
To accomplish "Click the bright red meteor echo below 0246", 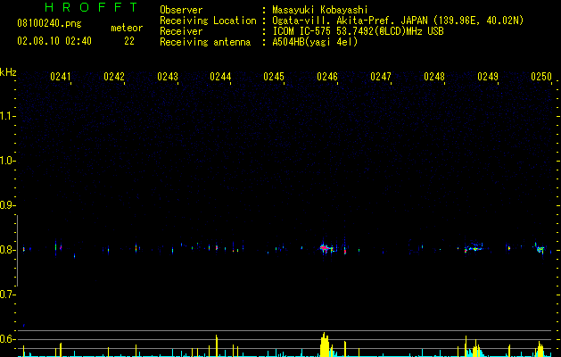I will click(324, 247).
